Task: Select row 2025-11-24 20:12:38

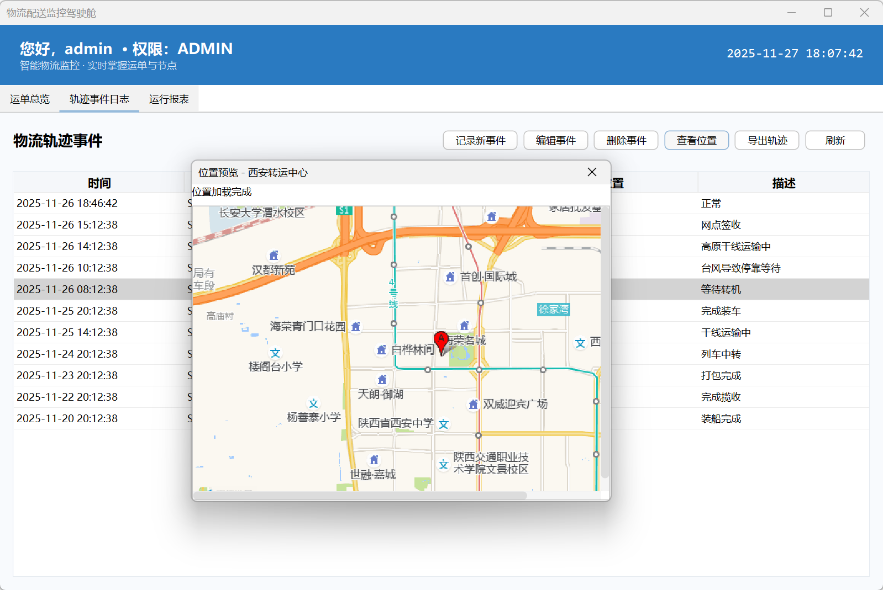Action: point(441,354)
